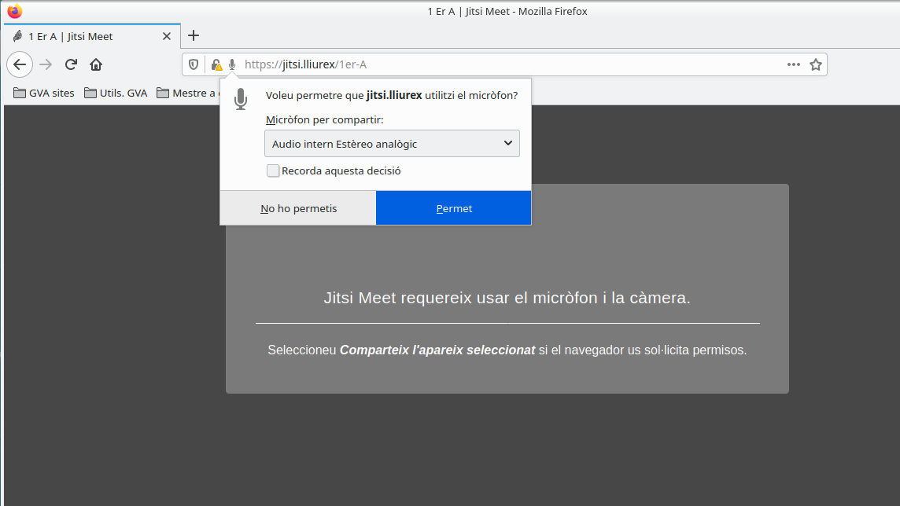Open the Firefox home page icon
The image size is (900, 506).
click(96, 64)
